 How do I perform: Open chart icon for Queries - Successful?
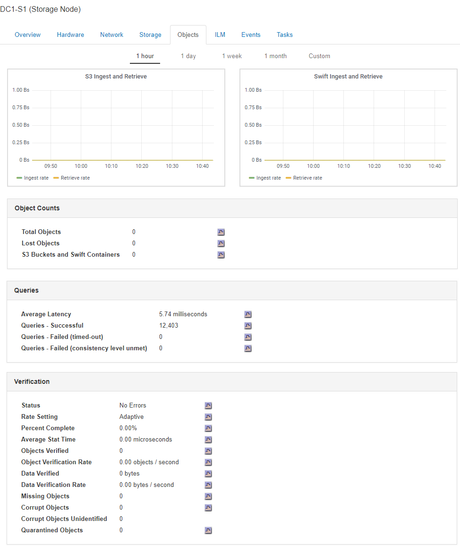pyautogui.click(x=248, y=326)
